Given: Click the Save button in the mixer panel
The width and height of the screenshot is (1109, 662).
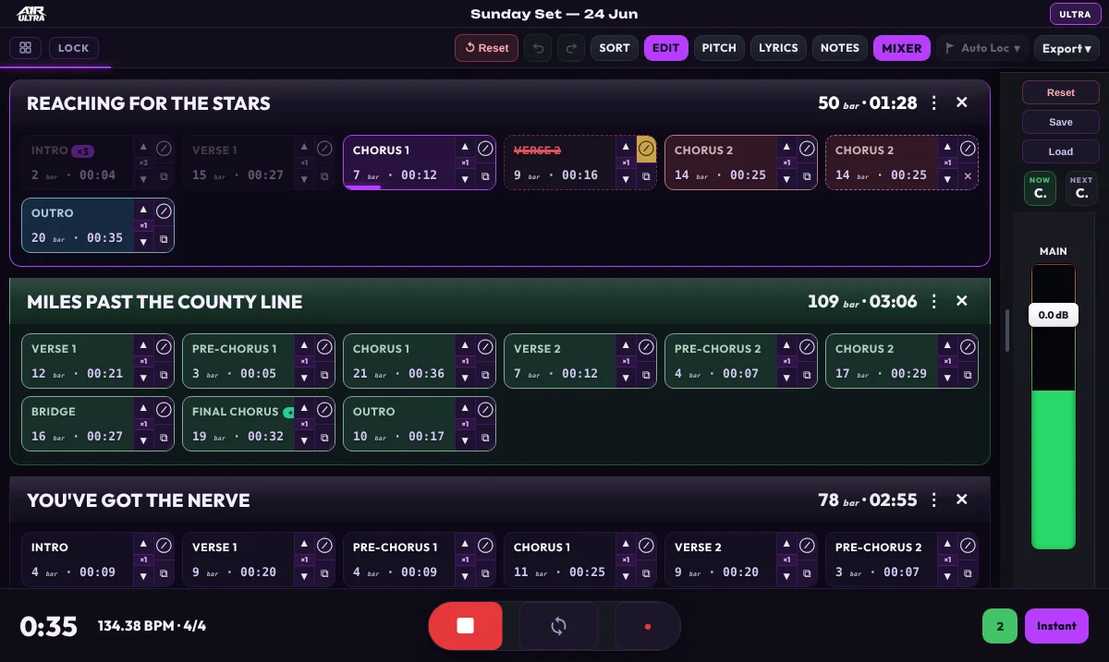Looking at the screenshot, I should point(1061,122).
